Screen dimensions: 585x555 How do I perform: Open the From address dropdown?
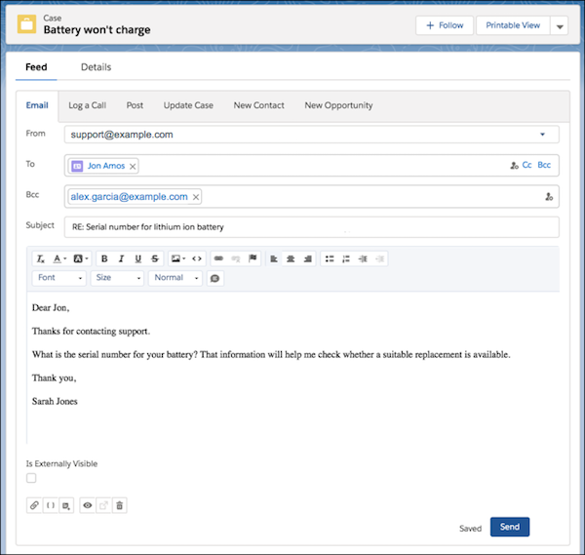pyautogui.click(x=541, y=135)
